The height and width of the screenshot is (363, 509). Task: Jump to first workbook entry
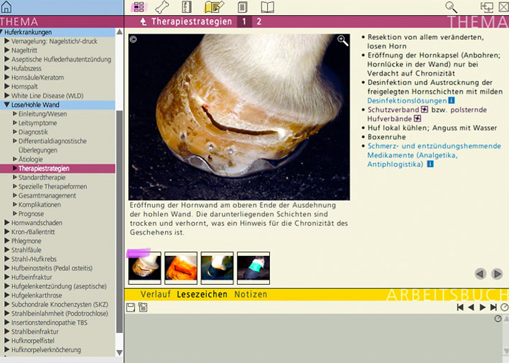460,307
